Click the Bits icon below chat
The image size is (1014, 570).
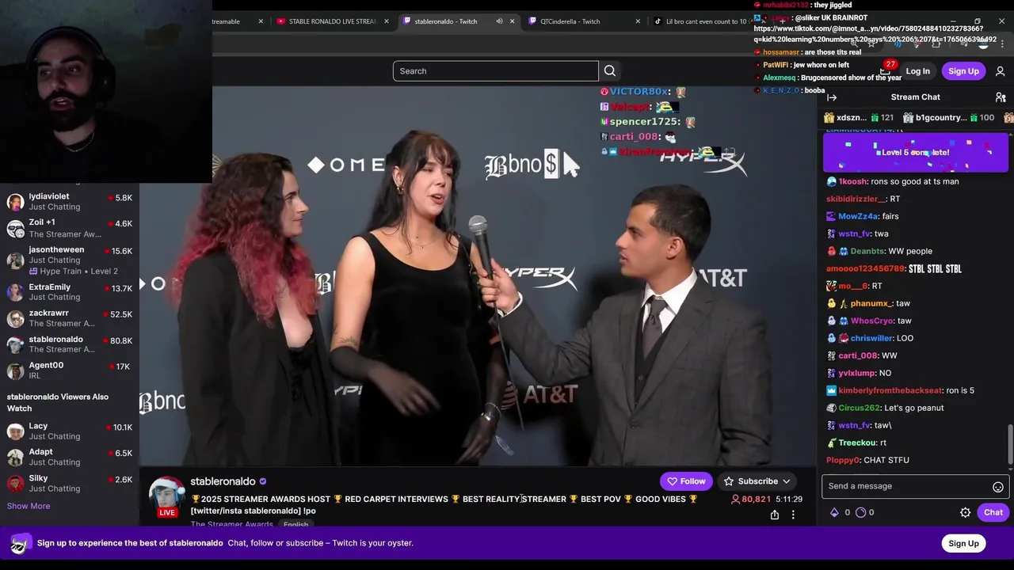point(834,512)
